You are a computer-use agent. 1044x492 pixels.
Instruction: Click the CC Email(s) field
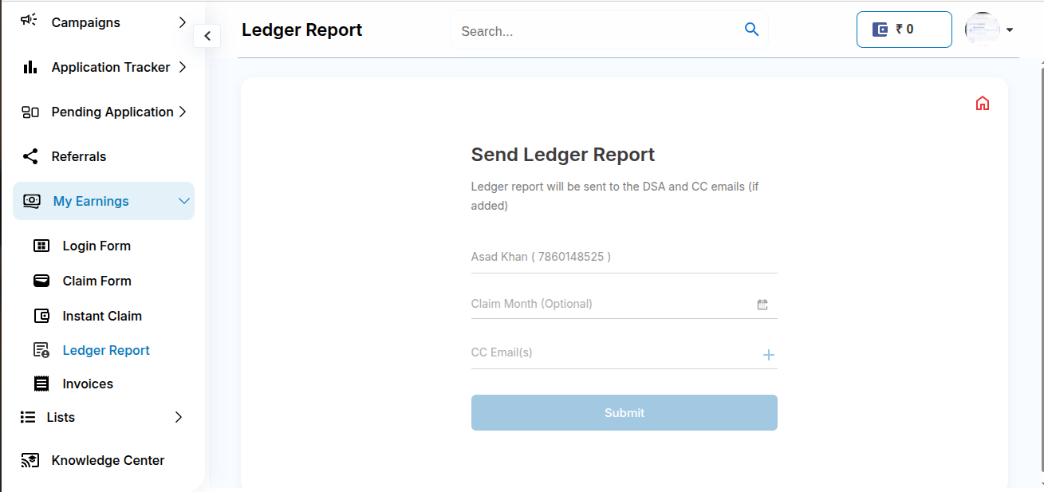(x=610, y=352)
